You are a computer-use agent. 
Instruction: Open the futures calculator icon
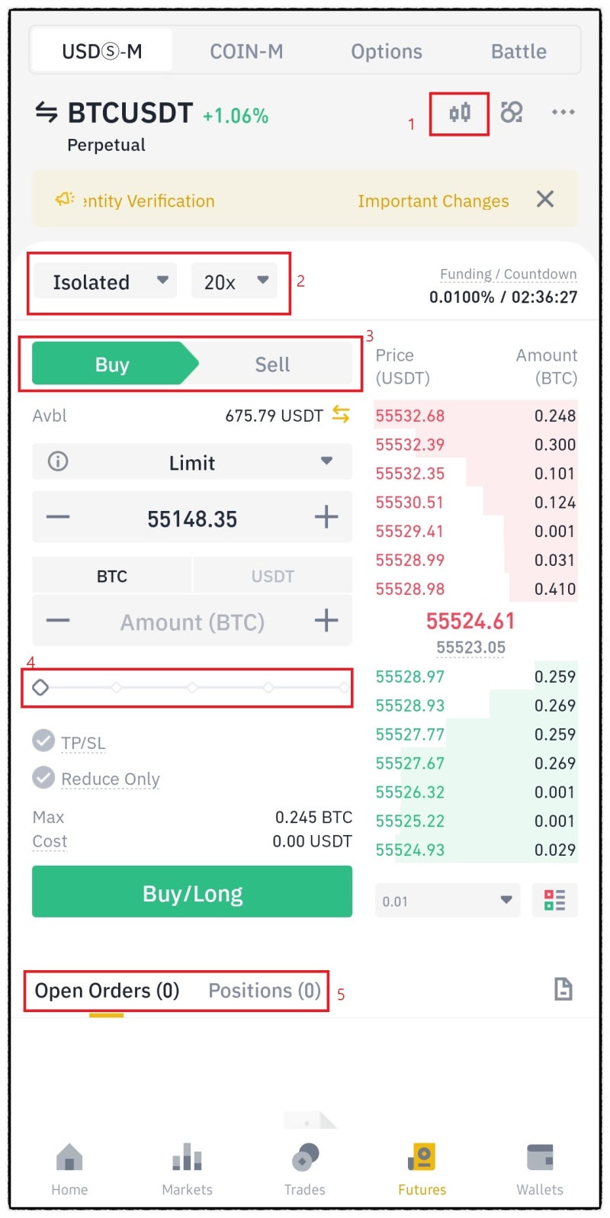(512, 113)
